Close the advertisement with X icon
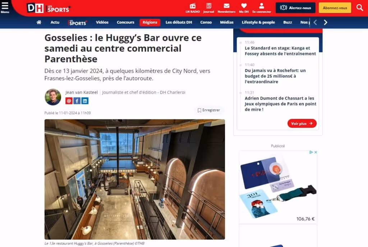The height and width of the screenshot is (247, 368). coord(316,152)
